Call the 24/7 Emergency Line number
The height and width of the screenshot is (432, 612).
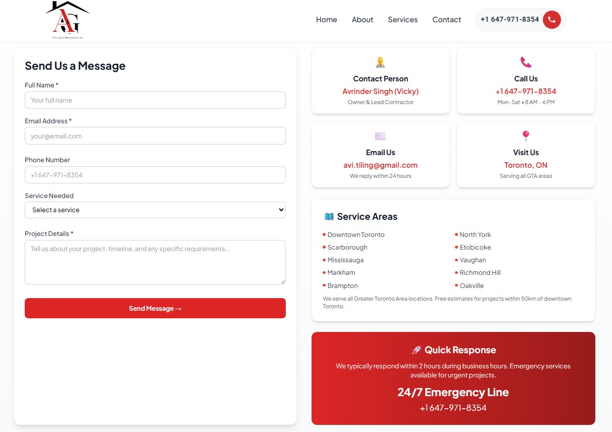[453, 408]
